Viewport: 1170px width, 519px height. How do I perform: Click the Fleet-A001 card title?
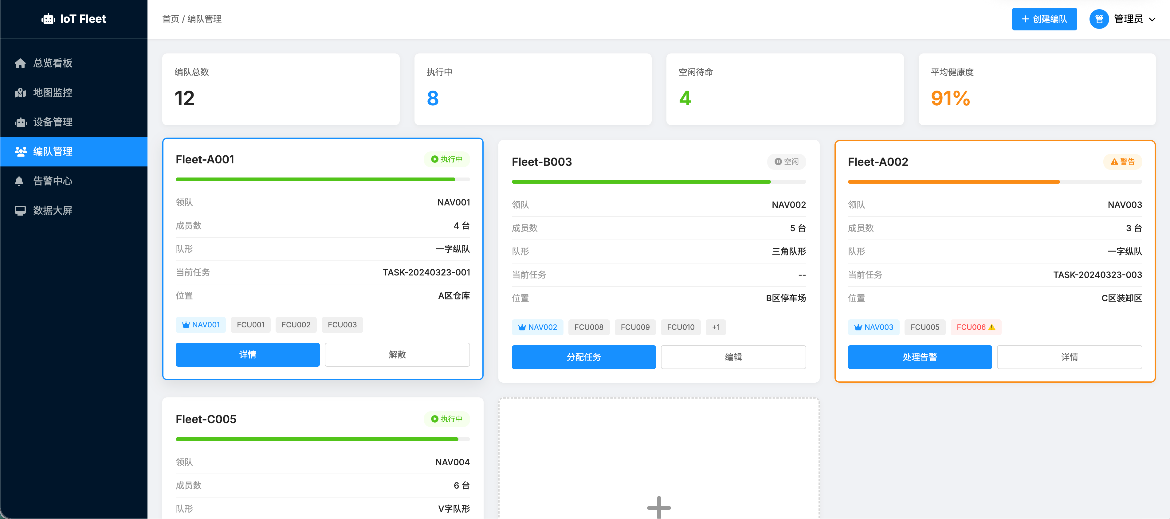(205, 159)
